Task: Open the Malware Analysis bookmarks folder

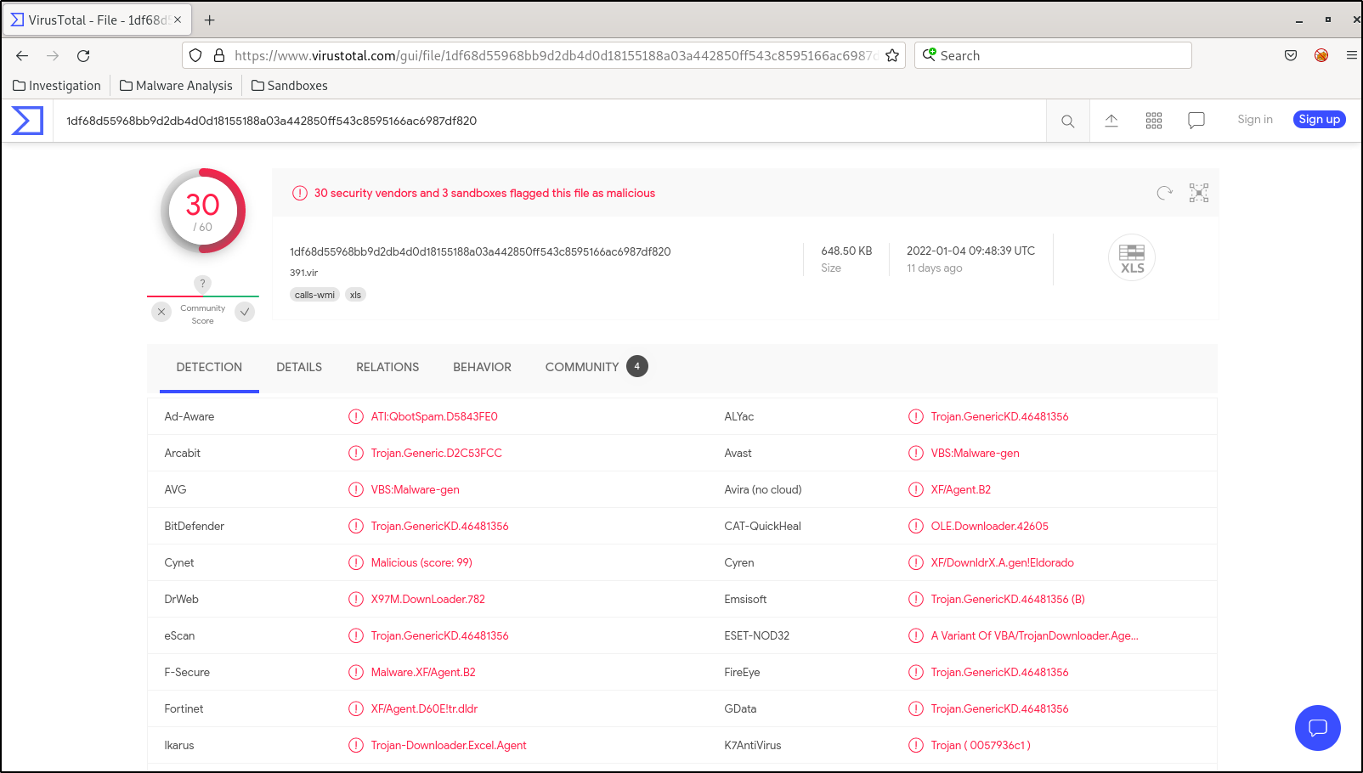Action: [176, 86]
